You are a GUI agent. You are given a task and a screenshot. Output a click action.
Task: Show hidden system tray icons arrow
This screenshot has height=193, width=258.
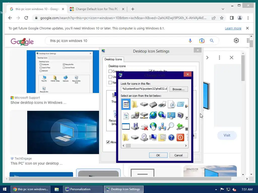coord(216,189)
